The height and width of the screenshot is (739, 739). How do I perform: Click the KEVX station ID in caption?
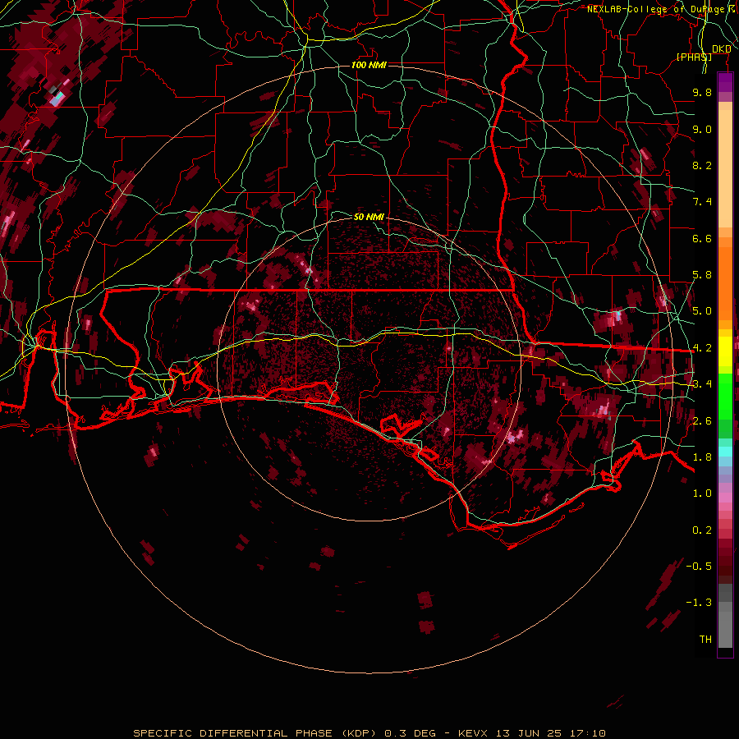click(475, 733)
